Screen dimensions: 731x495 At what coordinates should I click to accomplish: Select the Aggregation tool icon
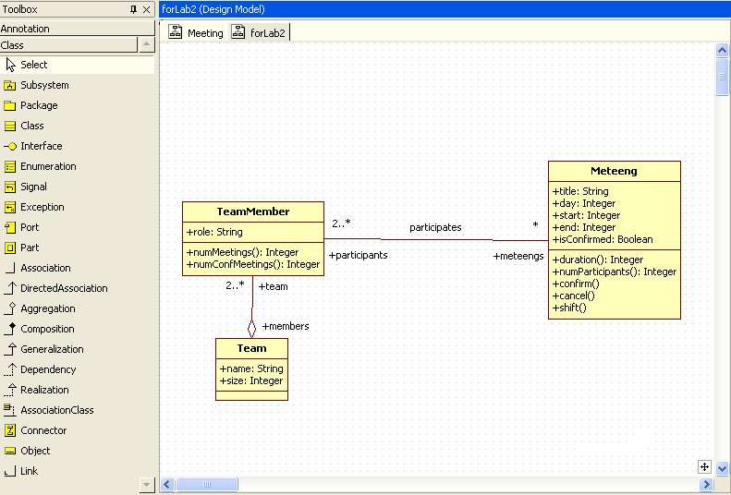10,308
